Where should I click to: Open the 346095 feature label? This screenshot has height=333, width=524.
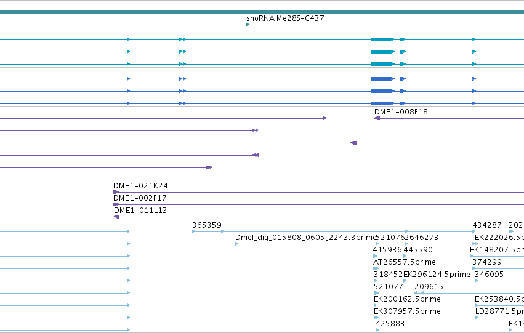[x=490, y=275]
